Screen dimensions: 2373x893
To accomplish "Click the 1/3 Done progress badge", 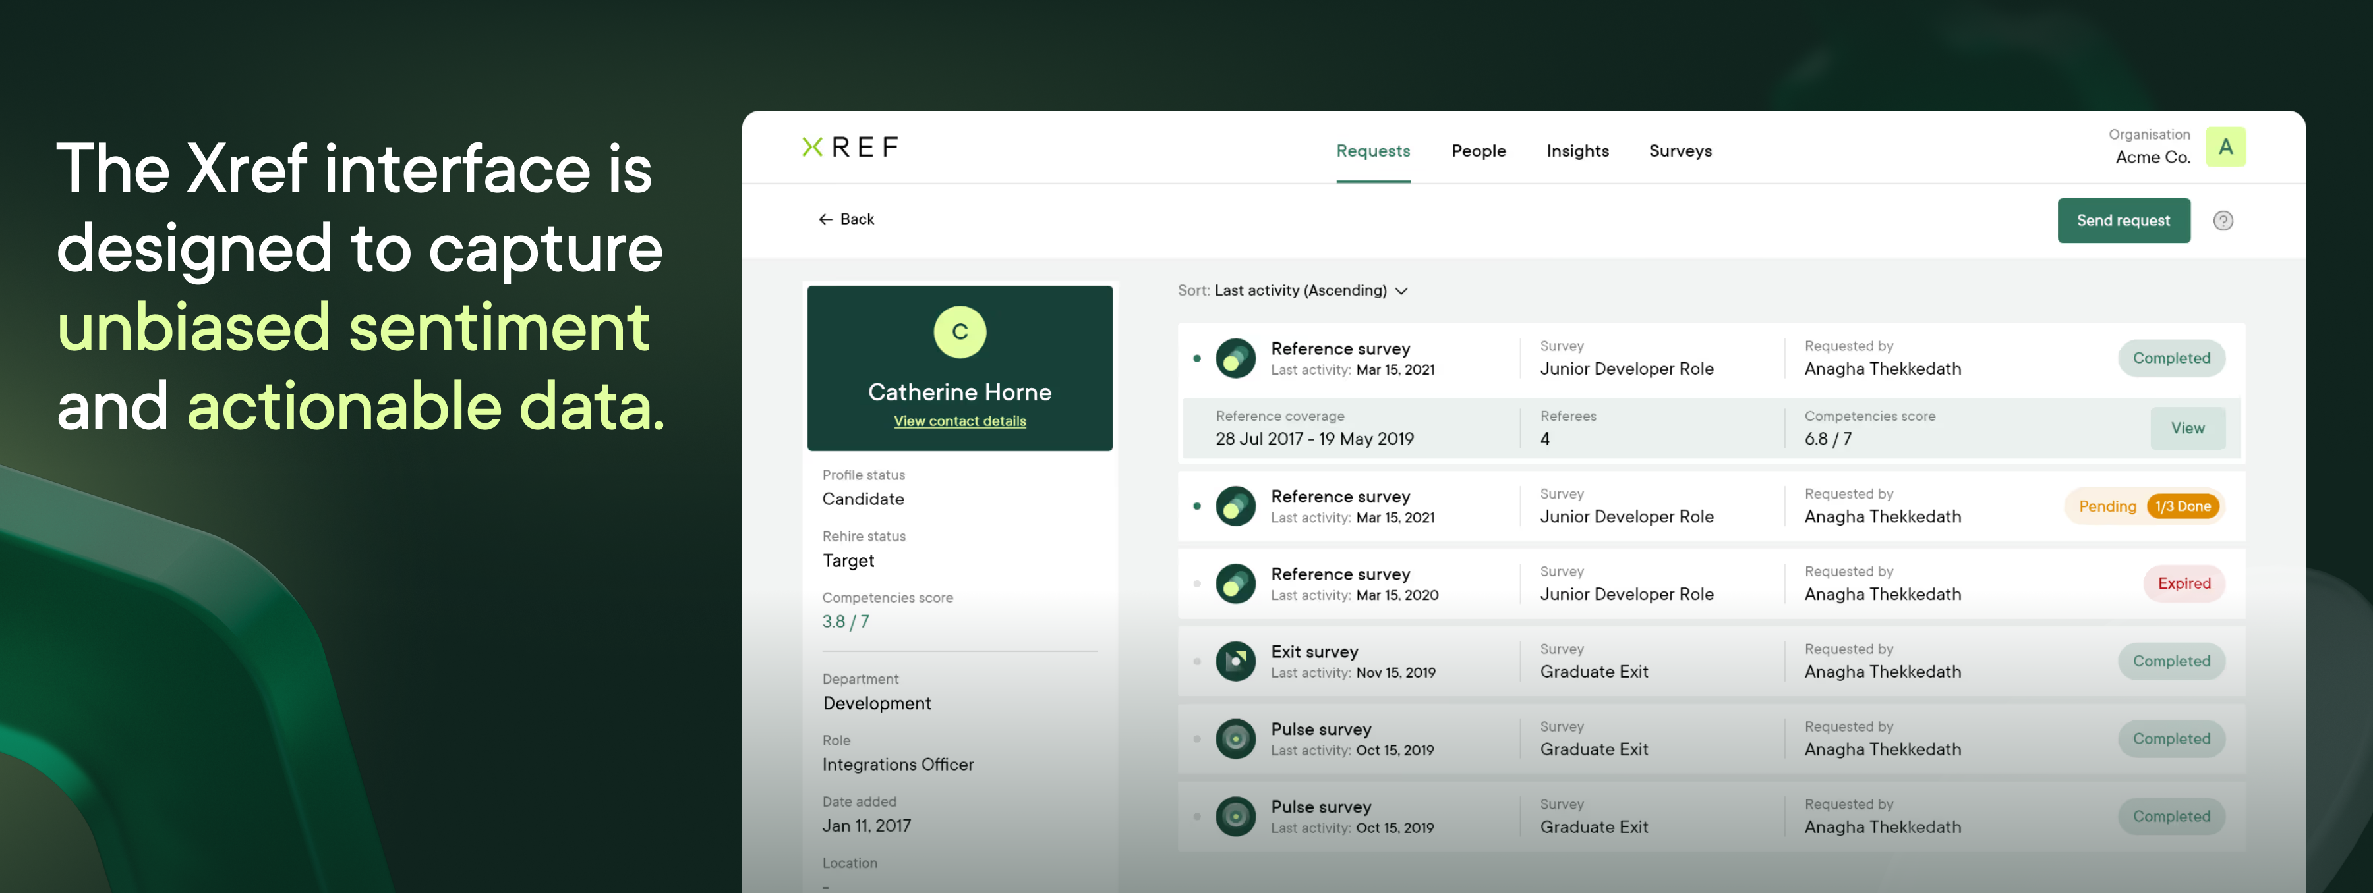I will pos(2183,506).
